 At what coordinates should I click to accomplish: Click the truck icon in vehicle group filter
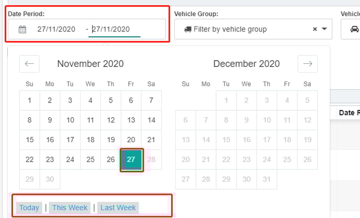(x=188, y=29)
